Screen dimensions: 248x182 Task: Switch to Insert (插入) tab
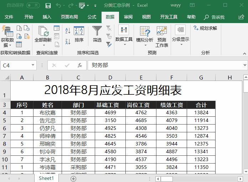click(47, 17)
